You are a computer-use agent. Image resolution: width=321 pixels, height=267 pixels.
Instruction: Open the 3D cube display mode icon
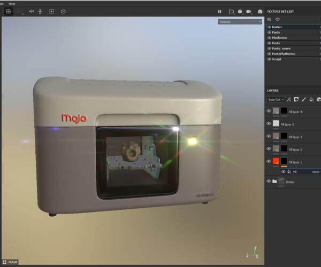(240, 12)
